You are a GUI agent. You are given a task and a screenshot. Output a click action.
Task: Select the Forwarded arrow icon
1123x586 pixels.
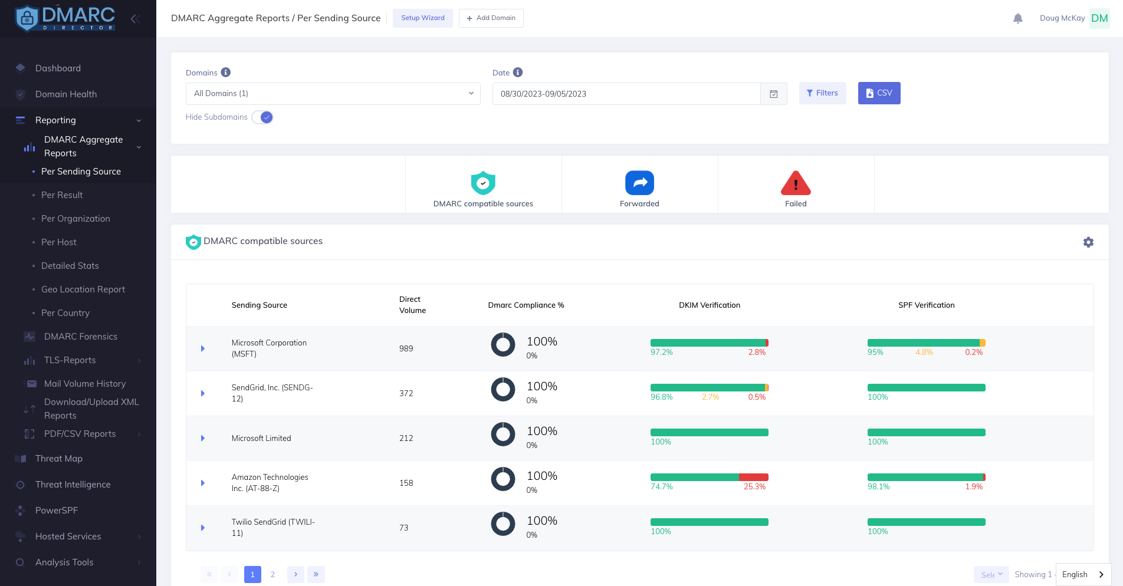pos(639,183)
